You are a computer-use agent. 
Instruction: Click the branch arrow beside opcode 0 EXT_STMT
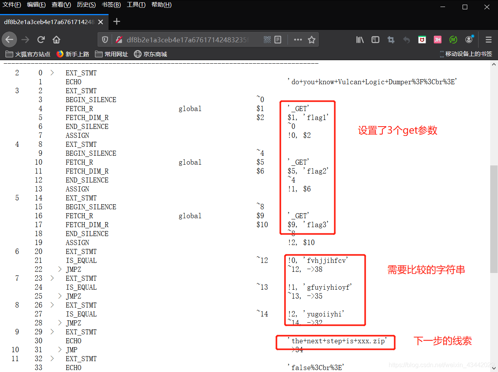coord(52,73)
